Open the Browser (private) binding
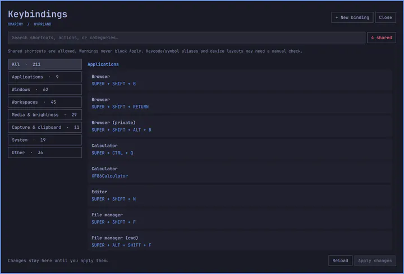Screen dimensions: 404x274 240,126
